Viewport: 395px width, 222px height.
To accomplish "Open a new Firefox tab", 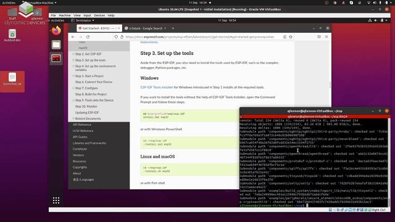I will click(x=173, y=28).
